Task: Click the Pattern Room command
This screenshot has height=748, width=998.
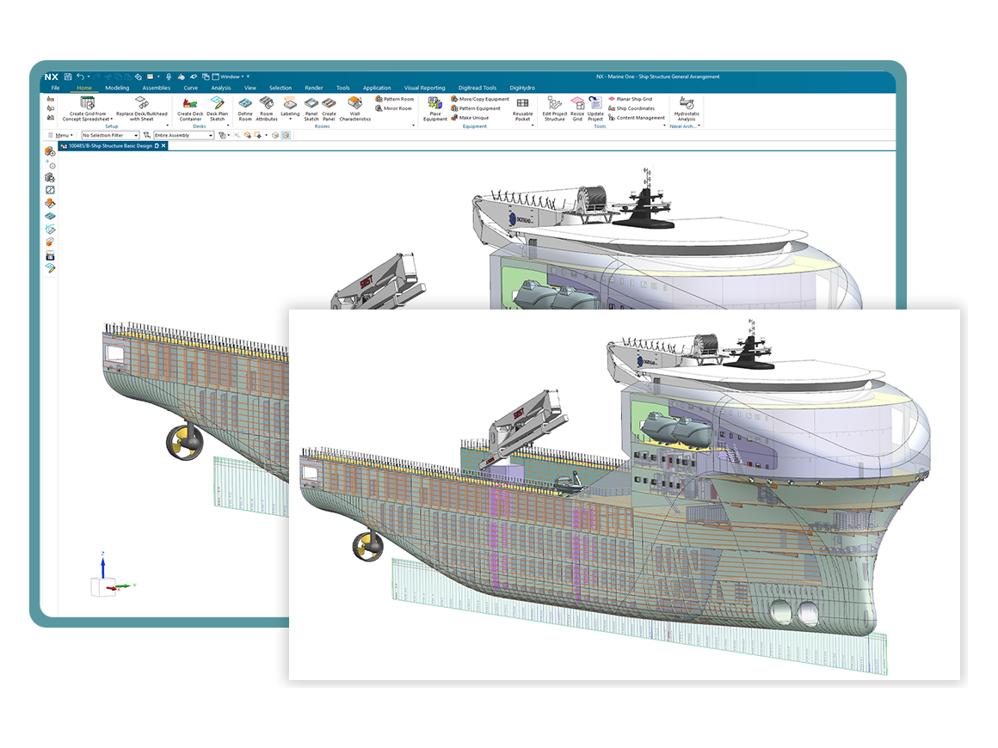Action: coord(395,99)
